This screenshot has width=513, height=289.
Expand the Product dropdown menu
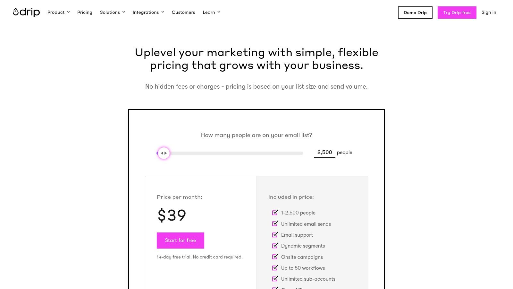58,12
